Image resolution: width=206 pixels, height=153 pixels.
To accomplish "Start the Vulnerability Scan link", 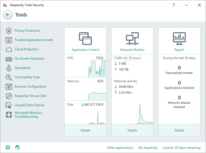I will tap(27, 77).
